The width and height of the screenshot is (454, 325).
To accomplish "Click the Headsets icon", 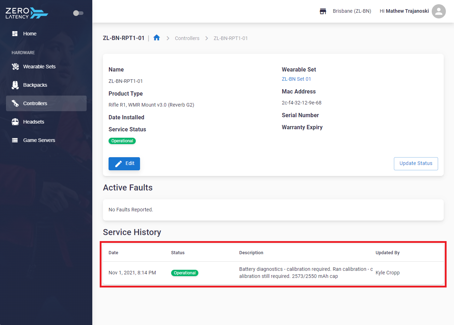I will [15, 122].
